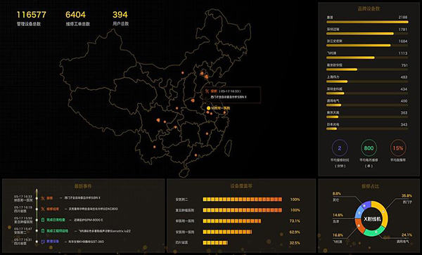Click the 73.1% coverage rate bar
Screen dimensions: 422x255
[231, 221]
